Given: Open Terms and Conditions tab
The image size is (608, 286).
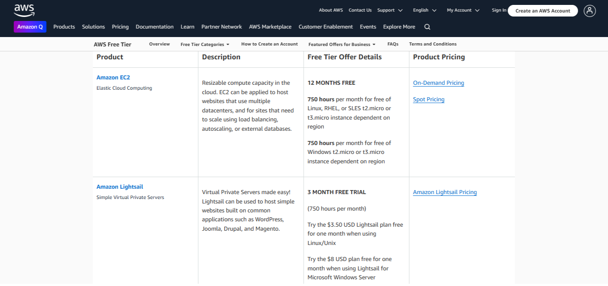Looking at the screenshot, I should pos(433,44).
